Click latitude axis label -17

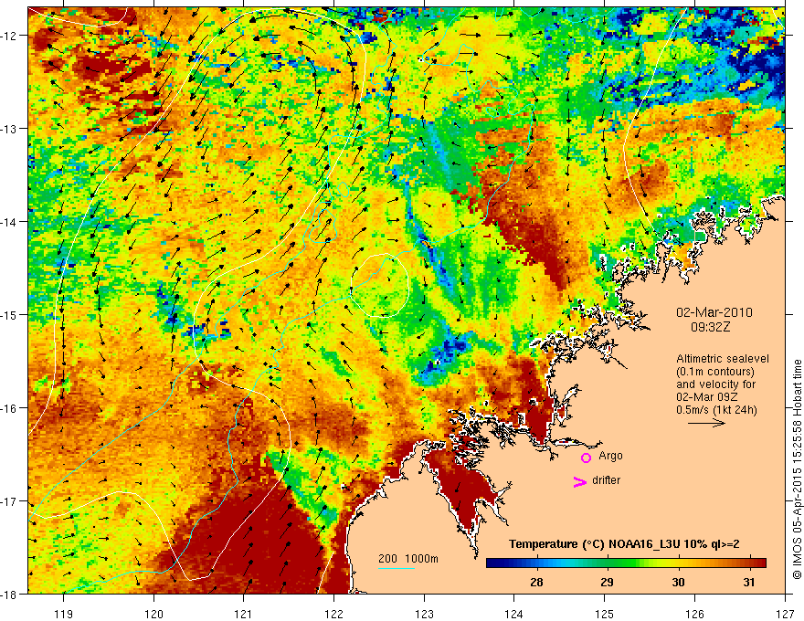click(11, 501)
